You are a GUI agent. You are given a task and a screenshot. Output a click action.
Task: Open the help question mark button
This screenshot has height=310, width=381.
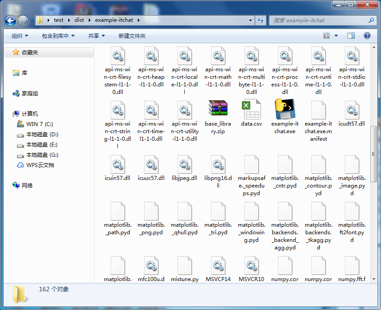pos(367,36)
